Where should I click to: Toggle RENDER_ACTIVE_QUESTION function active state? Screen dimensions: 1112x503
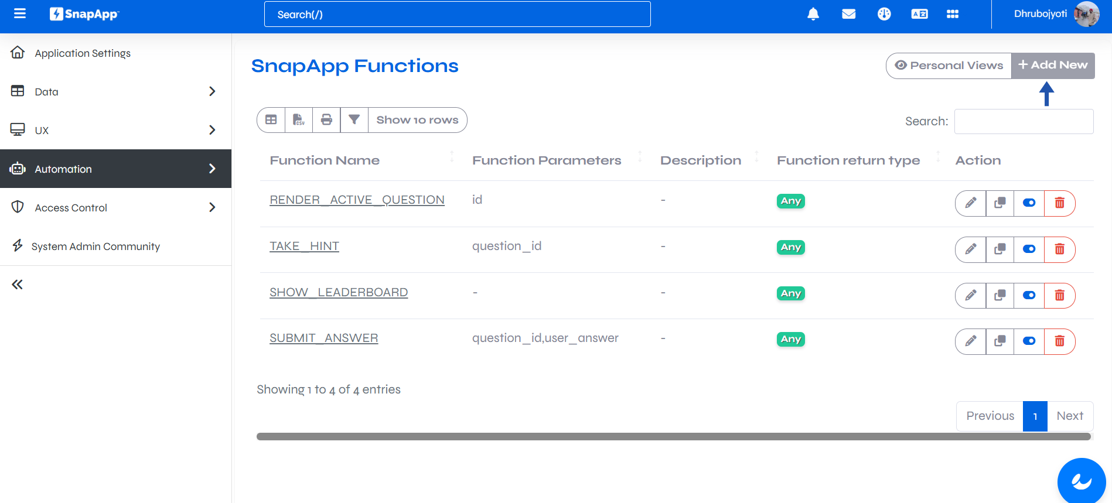tap(1029, 203)
